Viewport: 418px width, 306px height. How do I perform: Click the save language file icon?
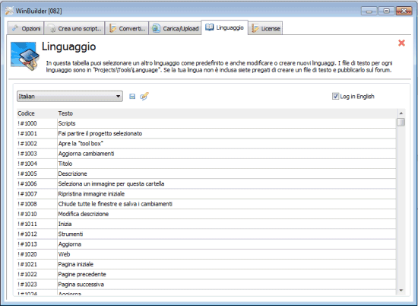(132, 97)
